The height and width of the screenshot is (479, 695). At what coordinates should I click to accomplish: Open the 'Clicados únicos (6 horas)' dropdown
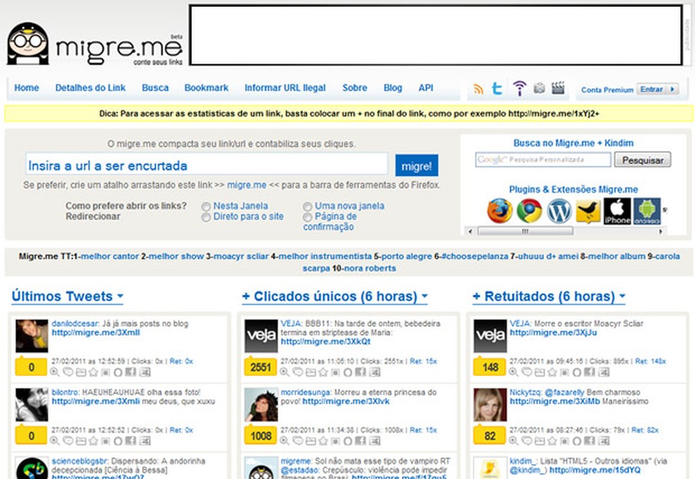point(424,296)
